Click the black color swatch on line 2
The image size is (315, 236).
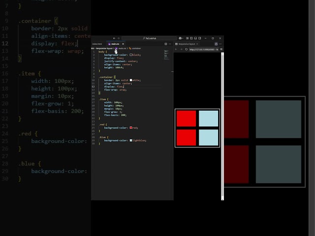pos(131,55)
